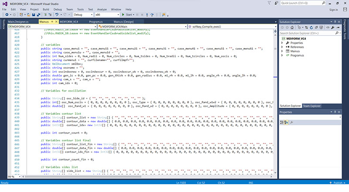Open the MDIFORM_VC4 project scope dropdown
349x192 pixels.
point(52,27)
